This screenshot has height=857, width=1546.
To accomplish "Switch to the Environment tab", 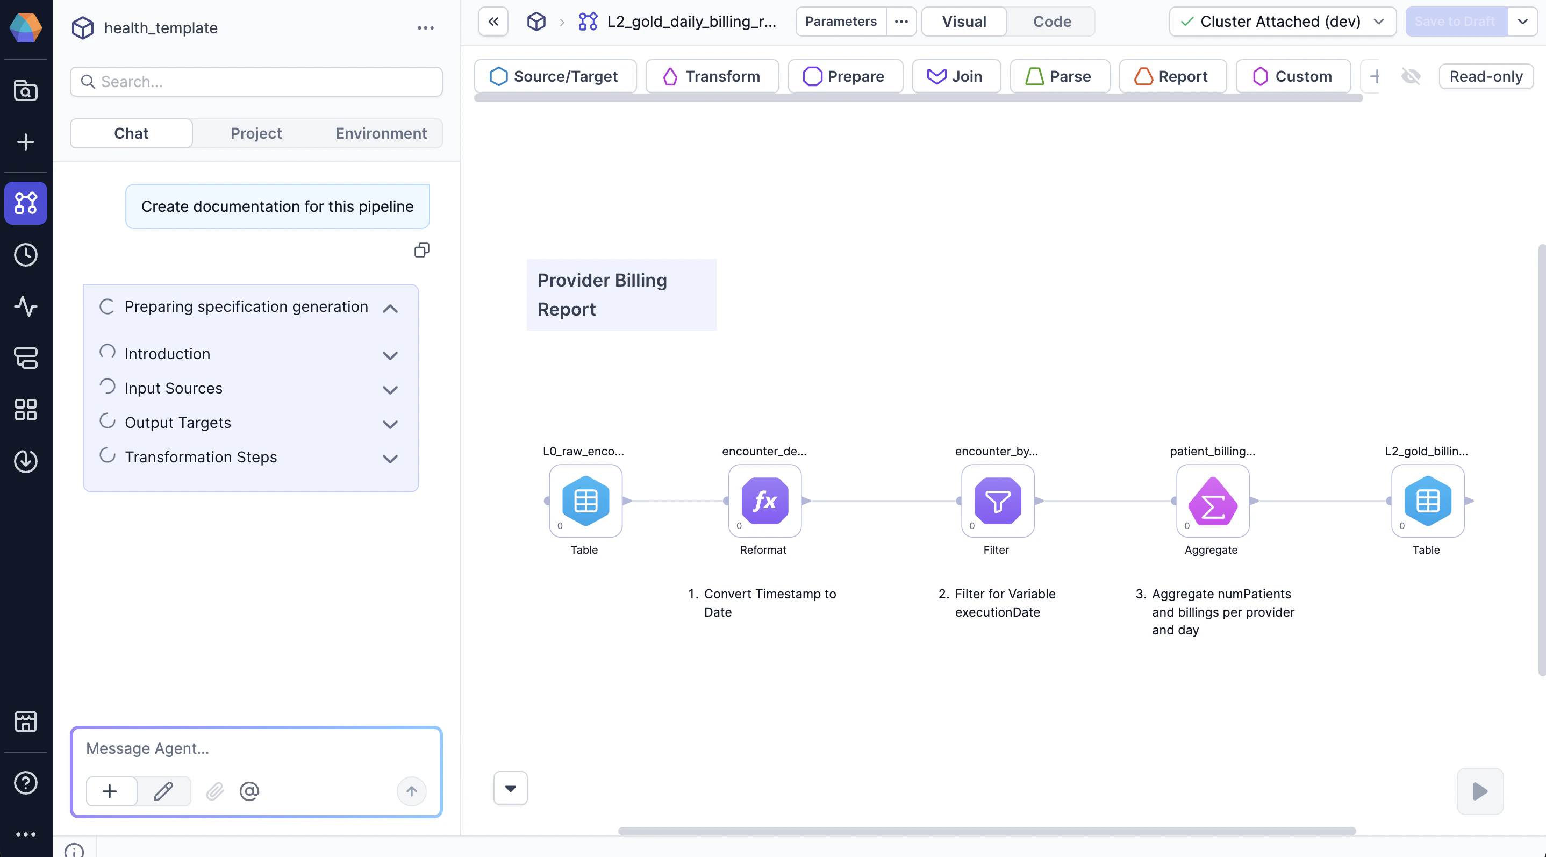I will tap(381, 133).
